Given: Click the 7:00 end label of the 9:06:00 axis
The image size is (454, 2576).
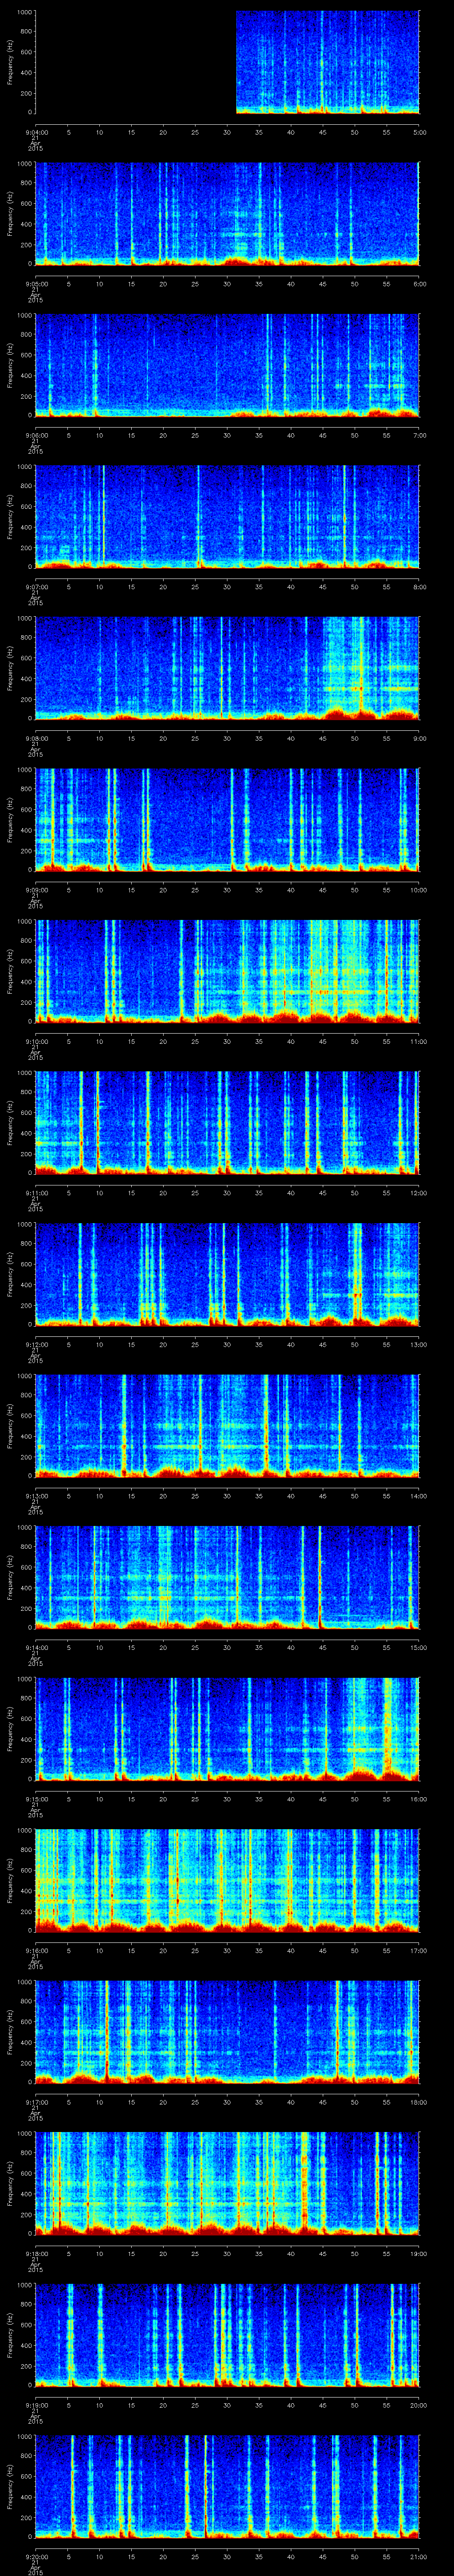Looking at the screenshot, I should [418, 435].
